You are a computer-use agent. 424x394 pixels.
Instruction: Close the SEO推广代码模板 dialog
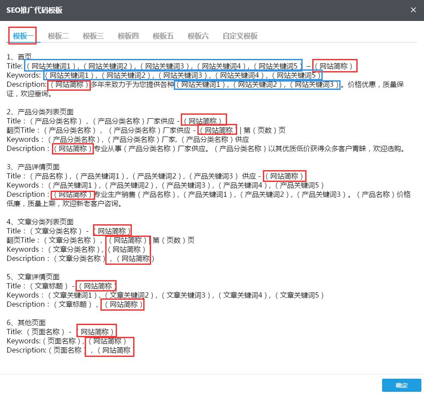[x=413, y=10]
